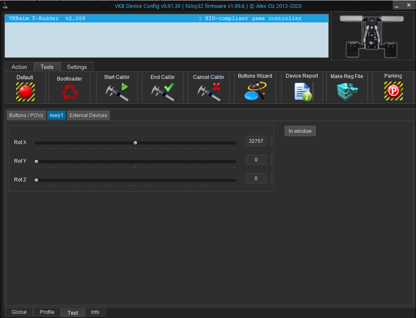The image size is (416, 318).
Task: Select the Tools tab
Action: (47, 67)
